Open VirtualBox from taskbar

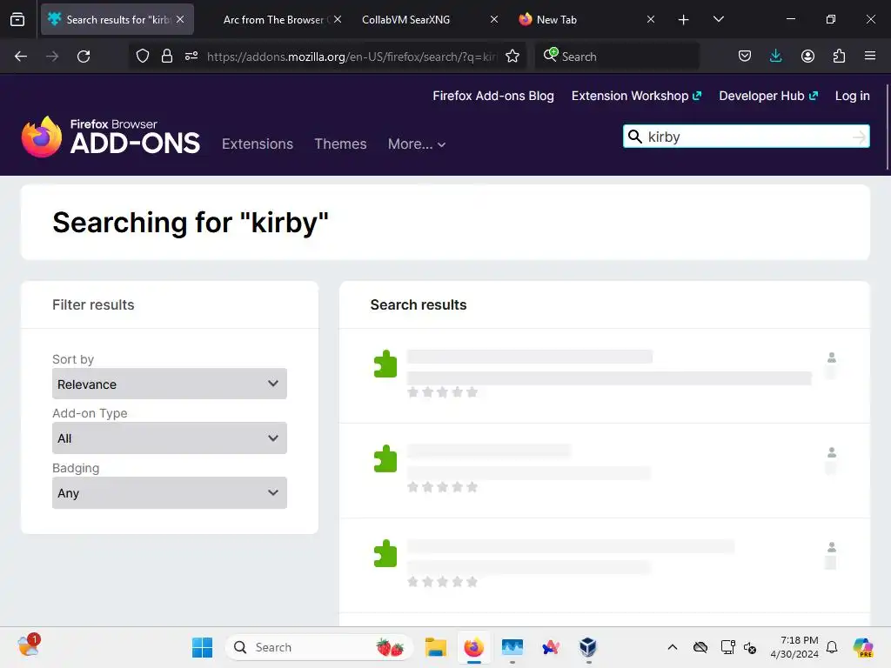pos(588,647)
